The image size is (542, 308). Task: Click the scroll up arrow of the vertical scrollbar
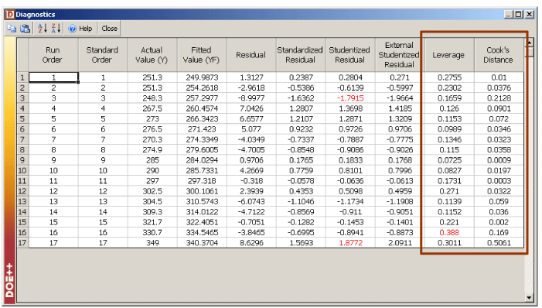tap(530, 43)
